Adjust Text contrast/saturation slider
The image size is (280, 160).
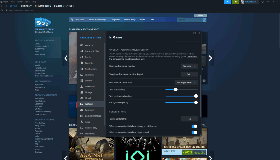(182, 96)
